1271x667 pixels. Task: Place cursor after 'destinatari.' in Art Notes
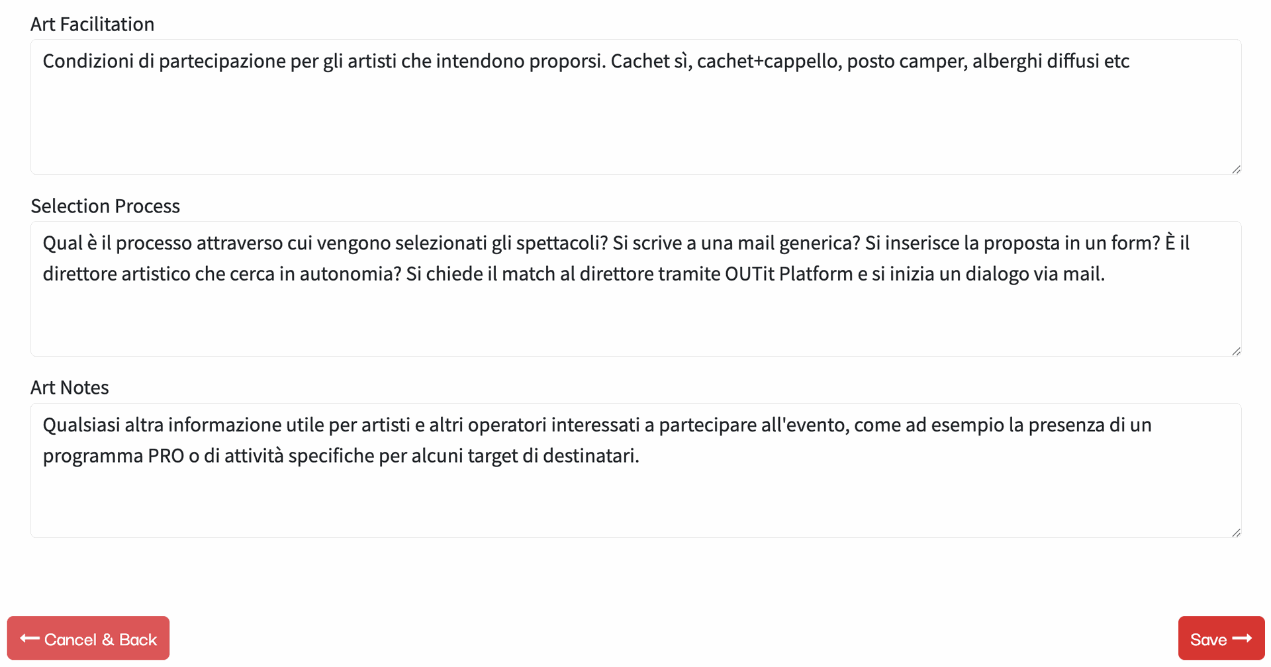[640, 456]
